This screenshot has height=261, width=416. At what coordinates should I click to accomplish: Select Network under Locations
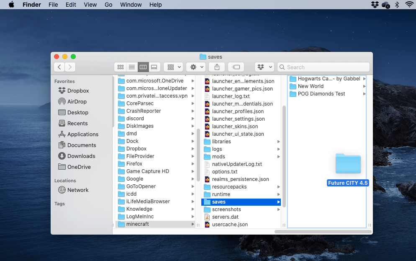click(78, 190)
